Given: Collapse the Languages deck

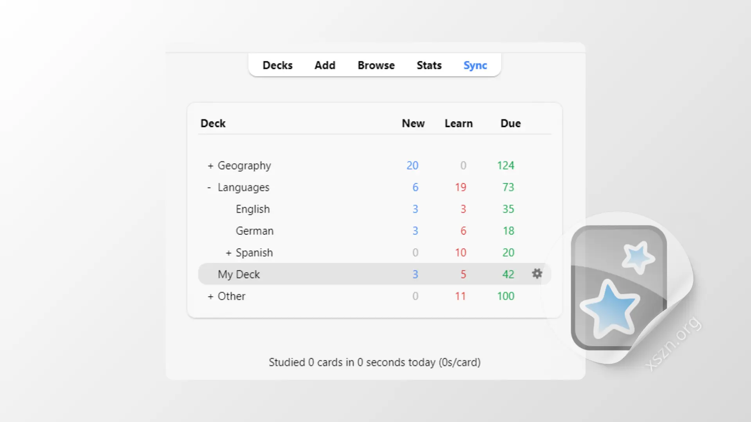Looking at the screenshot, I should (209, 187).
